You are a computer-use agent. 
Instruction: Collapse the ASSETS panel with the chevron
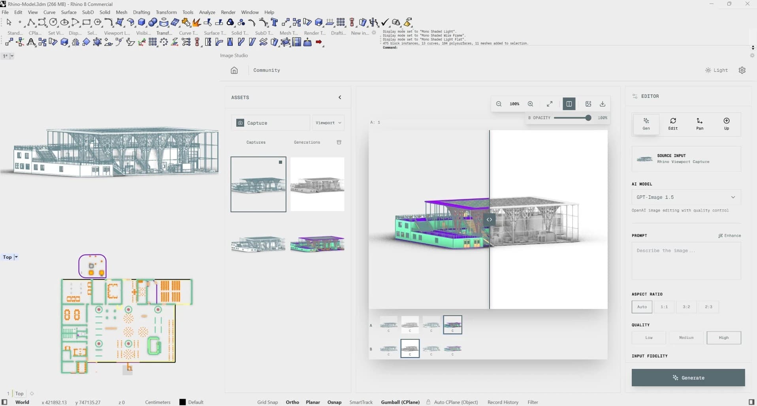(x=340, y=97)
